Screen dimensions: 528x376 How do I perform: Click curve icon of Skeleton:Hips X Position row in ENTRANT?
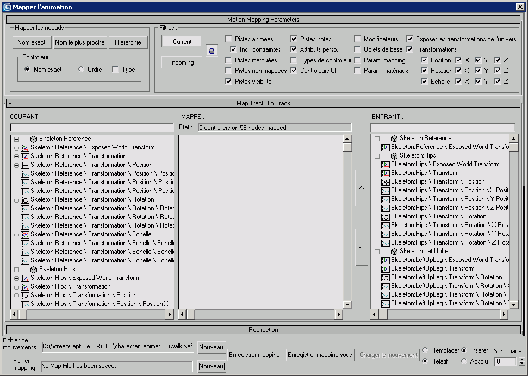point(386,191)
